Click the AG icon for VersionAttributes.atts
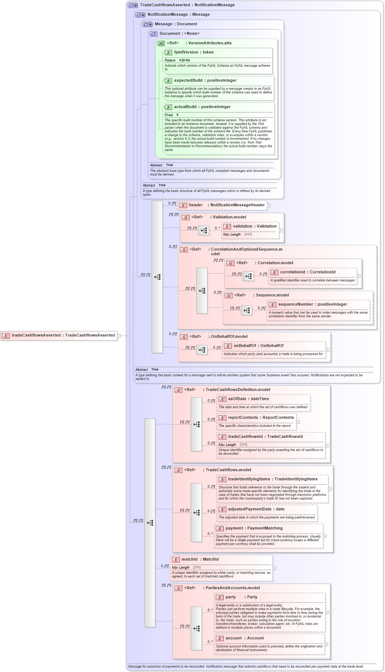385x672 pixels. click(161, 43)
